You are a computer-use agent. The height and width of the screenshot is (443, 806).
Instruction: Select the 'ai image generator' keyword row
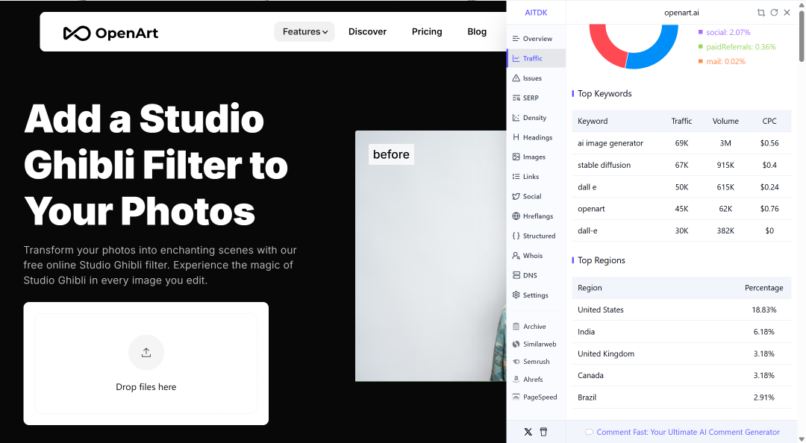point(681,143)
